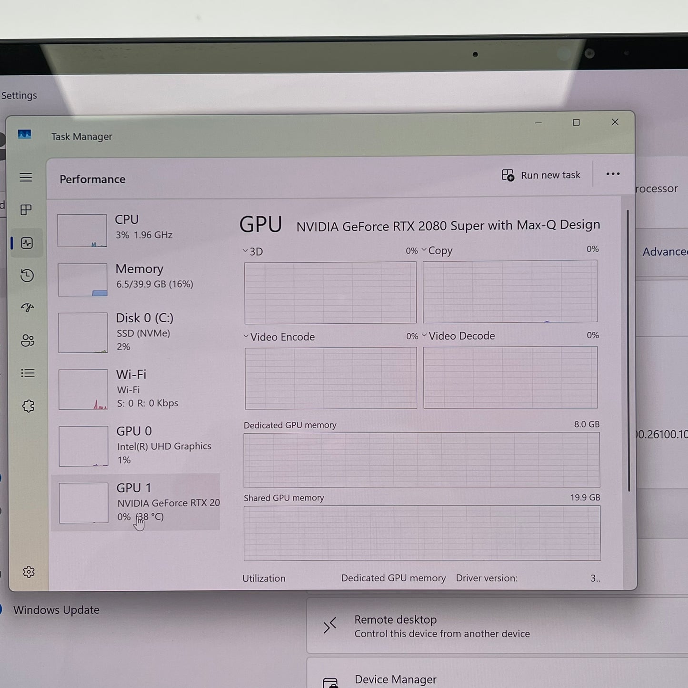Maximize the Task Manager window
Viewport: 688px width, 688px height.
[576, 122]
